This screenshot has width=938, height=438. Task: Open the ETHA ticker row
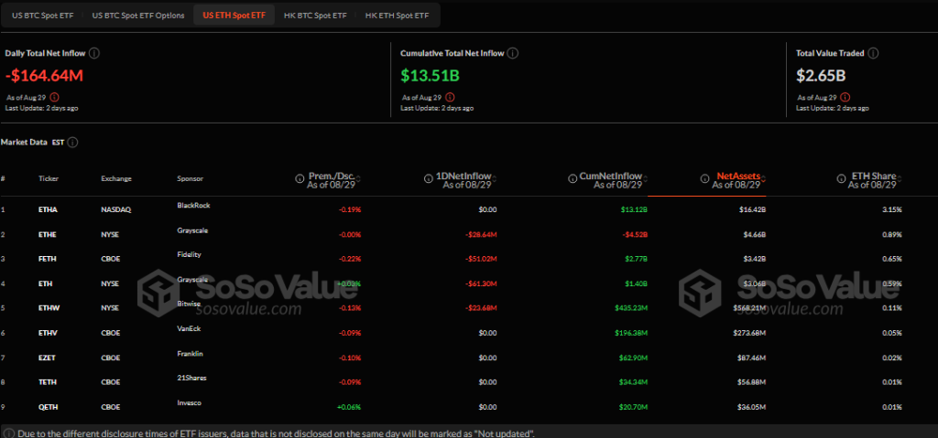[48, 209]
